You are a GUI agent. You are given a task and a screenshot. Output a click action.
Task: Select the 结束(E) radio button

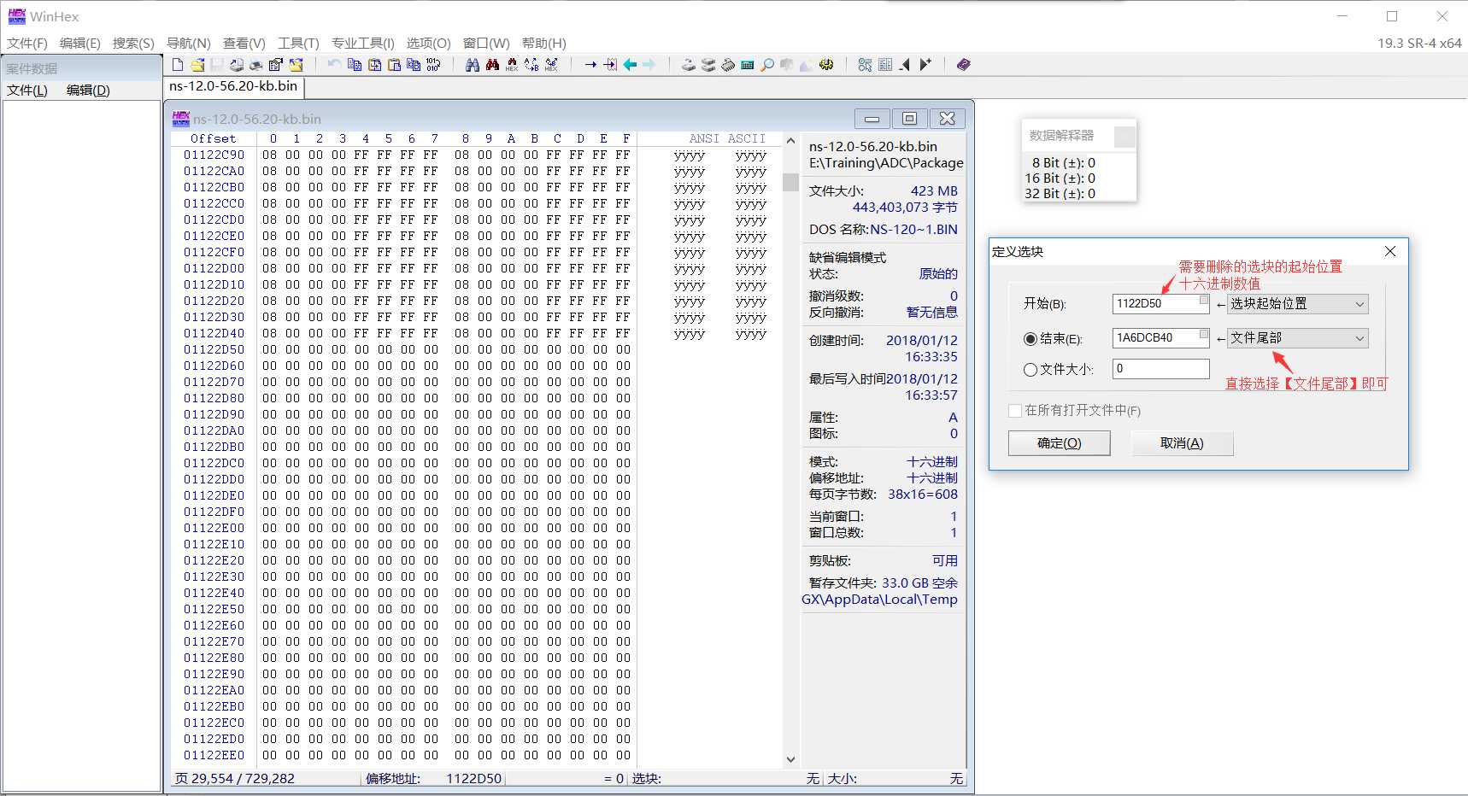1031,339
